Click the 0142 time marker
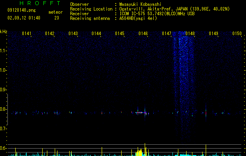The width and height of the screenshot is (246, 156). [x=50, y=34]
